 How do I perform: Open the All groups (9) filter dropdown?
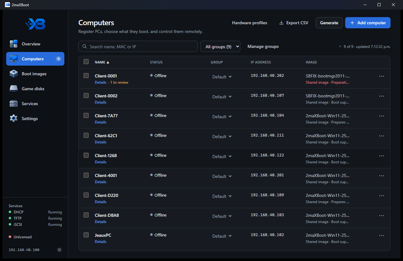pyautogui.click(x=220, y=47)
